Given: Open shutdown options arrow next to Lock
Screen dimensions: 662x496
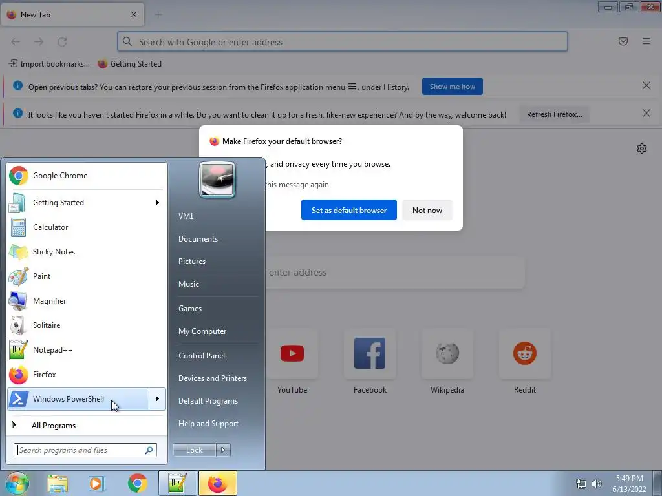Looking at the screenshot, I should tap(223, 450).
